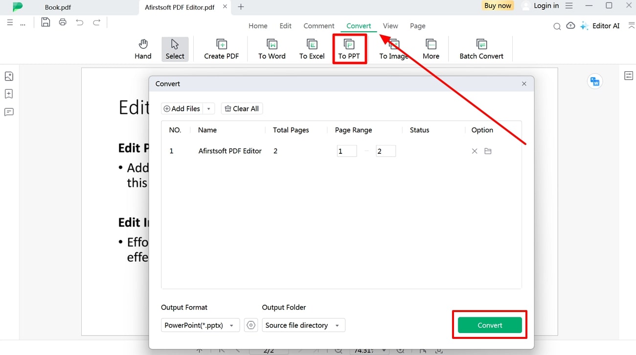Redo the last action

97,22
